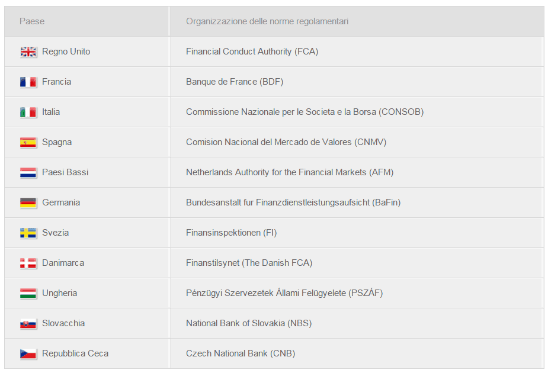This screenshot has height=373, width=548.
Task: Click the German flag icon
Action: [28, 203]
